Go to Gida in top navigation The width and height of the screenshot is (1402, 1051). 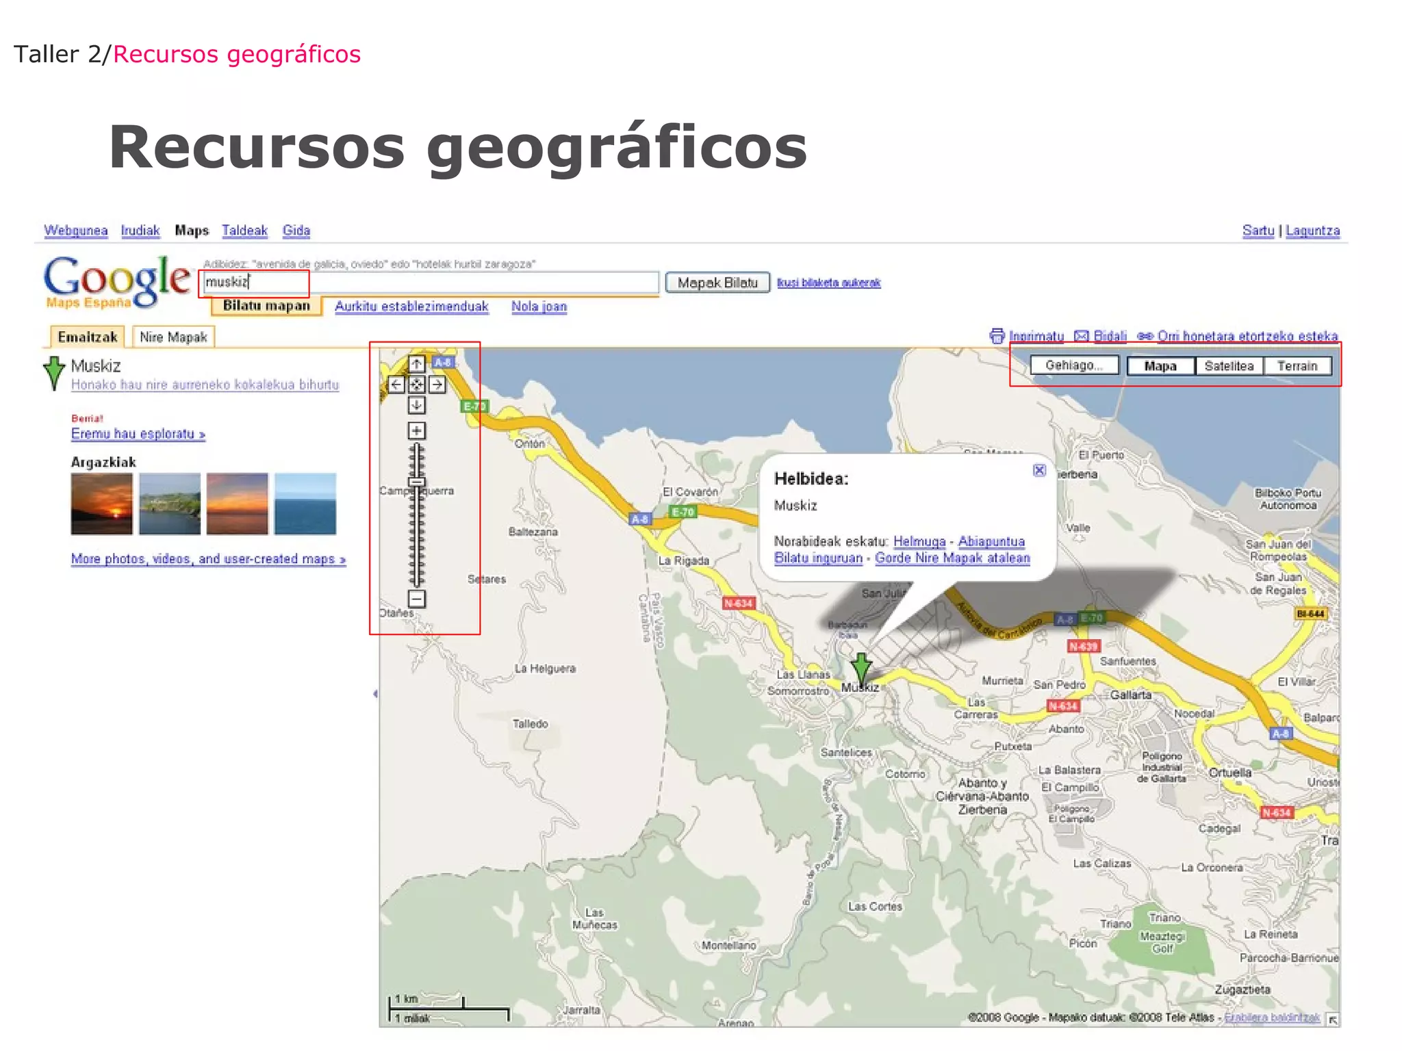click(x=296, y=231)
